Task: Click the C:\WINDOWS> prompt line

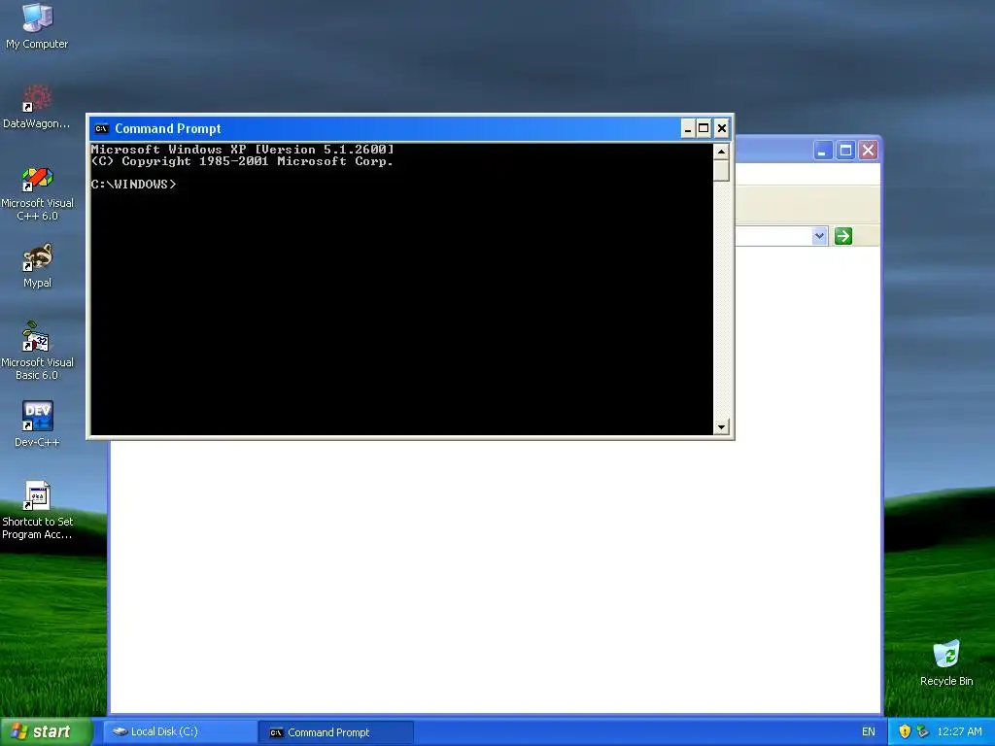Action: [x=133, y=185]
